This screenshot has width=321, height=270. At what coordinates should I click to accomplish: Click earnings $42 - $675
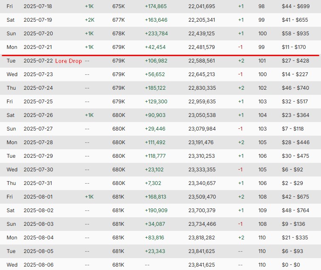coord(295,197)
